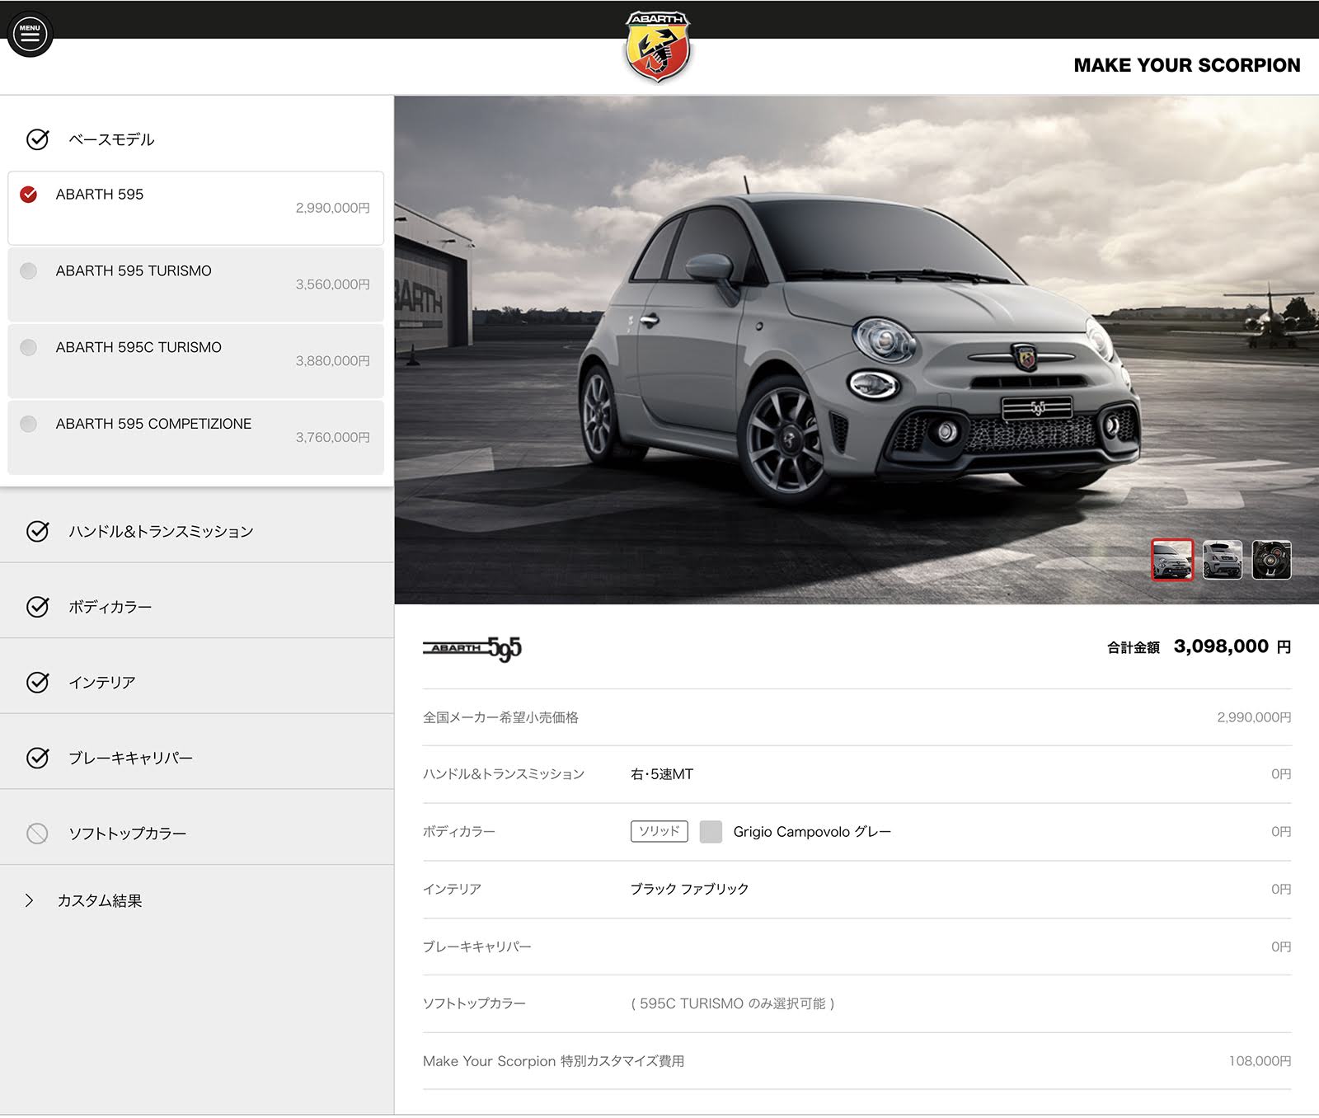1319x1118 pixels.
Task: Click the checkmark icon beside インテリア
Action: 37,682
